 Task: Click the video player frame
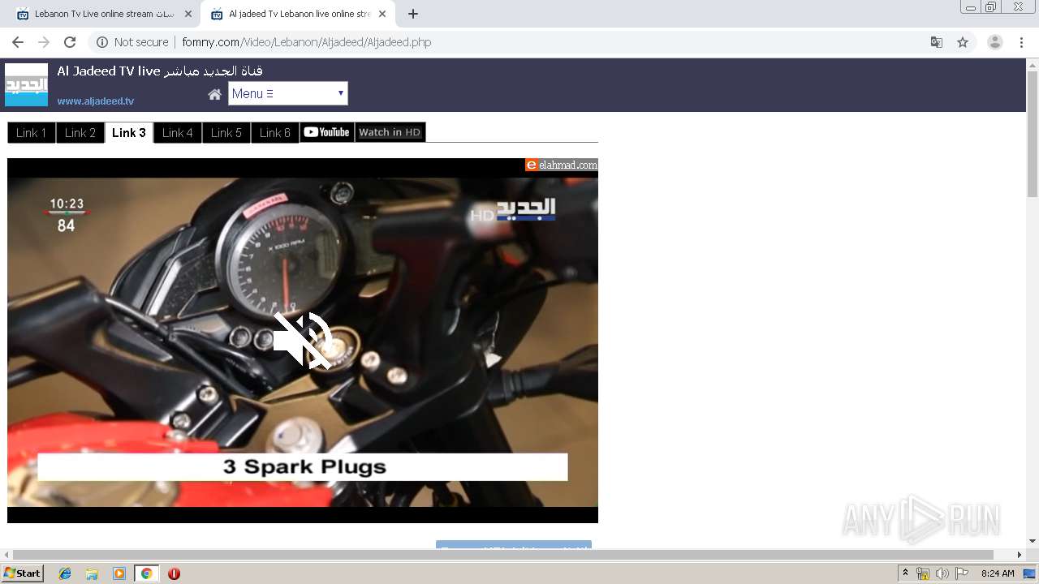click(303, 341)
